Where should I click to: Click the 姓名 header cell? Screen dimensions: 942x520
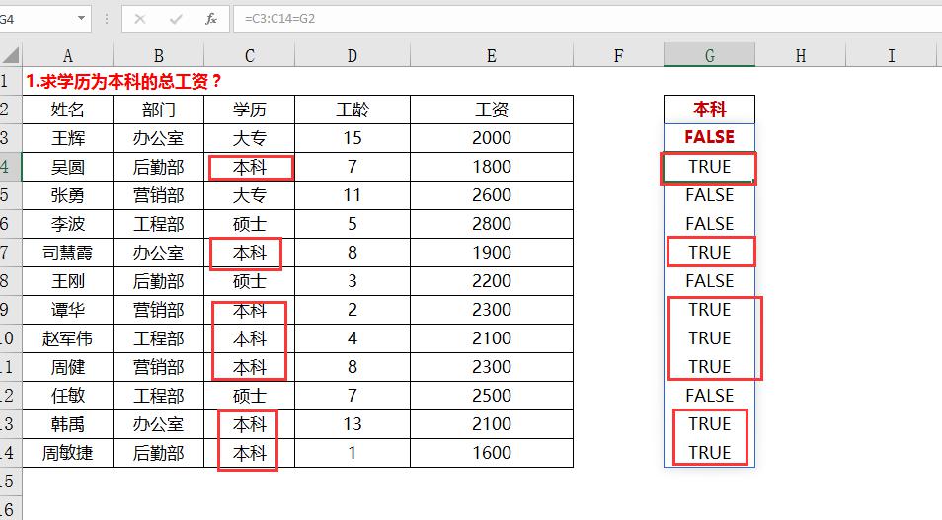pyautogui.click(x=68, y=110)
